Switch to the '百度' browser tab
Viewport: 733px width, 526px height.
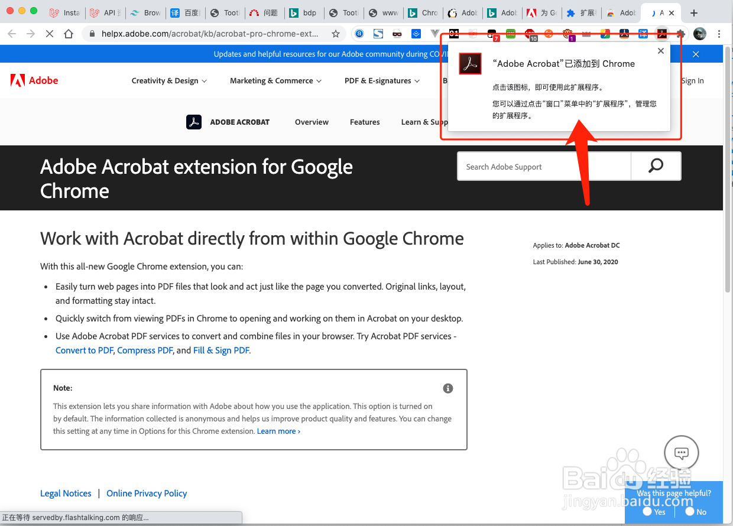click(x=185, y=12)
